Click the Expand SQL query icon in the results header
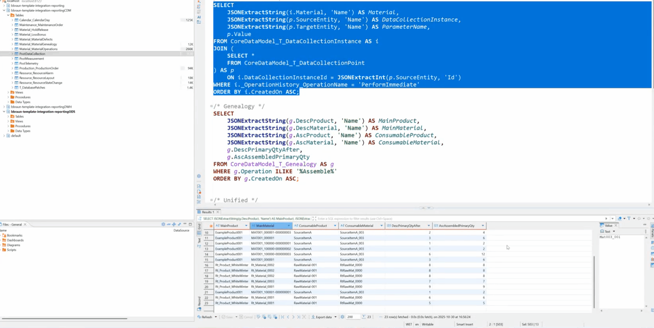Image resolution: width=654 pixels, height=328 pixels. 314,219
